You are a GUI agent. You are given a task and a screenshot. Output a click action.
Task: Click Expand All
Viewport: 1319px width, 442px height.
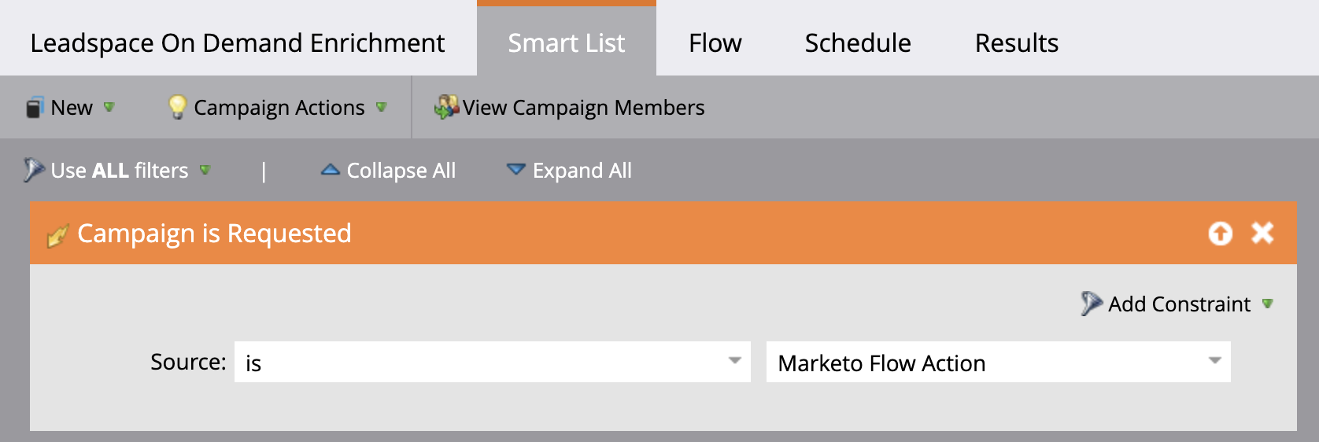(x=569, y=170)
